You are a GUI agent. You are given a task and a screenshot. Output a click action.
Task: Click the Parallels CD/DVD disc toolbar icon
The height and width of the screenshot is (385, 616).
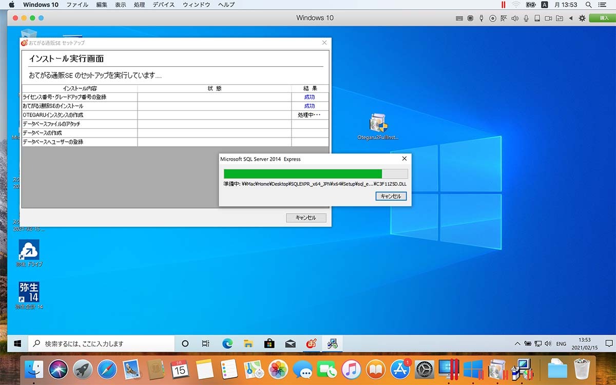[x=493, y=18]
